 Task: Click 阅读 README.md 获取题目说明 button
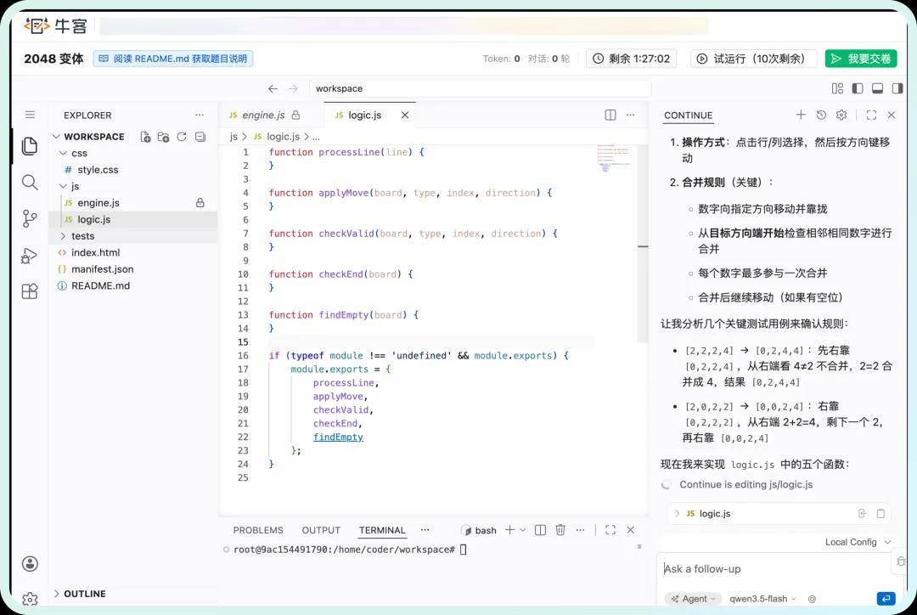click(x=172, y=58)
